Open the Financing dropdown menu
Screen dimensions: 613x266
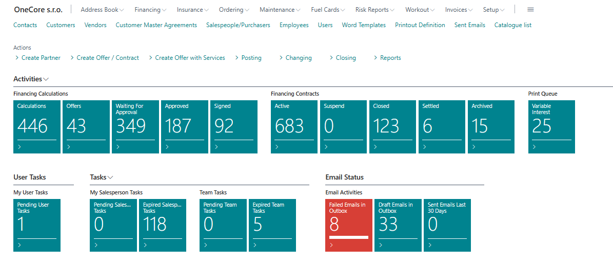coord(150,10)
